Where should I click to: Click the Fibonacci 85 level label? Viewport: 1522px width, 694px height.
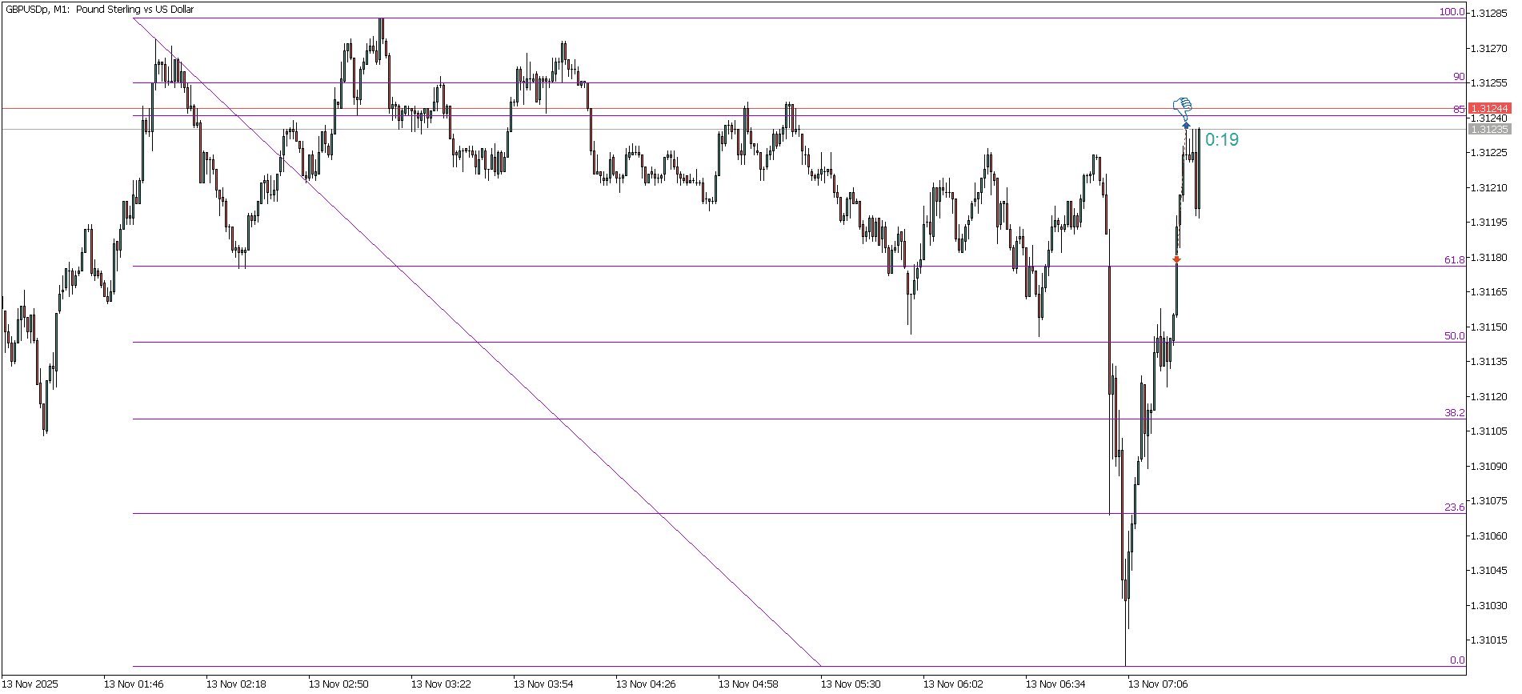coord(1459,110)
